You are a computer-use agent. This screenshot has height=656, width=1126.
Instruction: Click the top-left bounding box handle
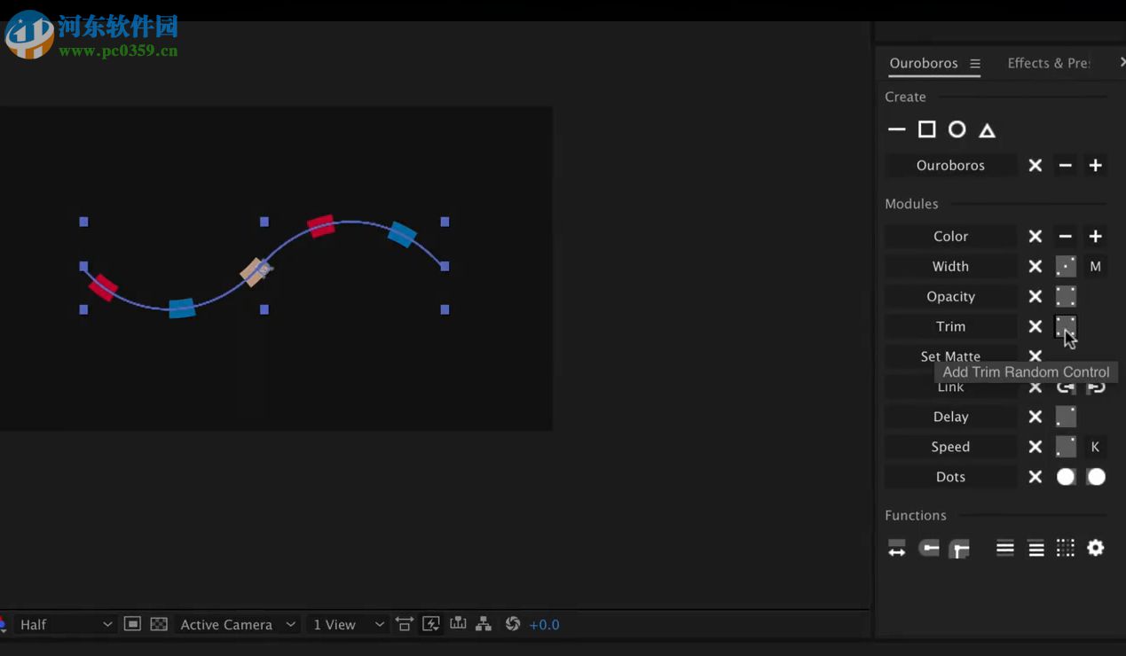click(83, 222)
